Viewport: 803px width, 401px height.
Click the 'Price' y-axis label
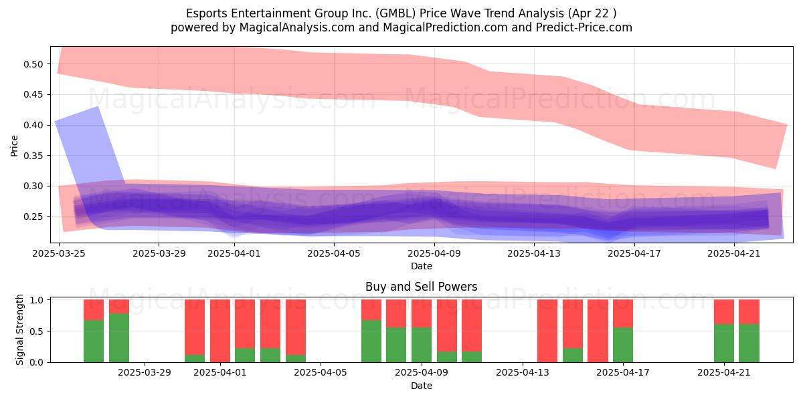pos(15,145)
